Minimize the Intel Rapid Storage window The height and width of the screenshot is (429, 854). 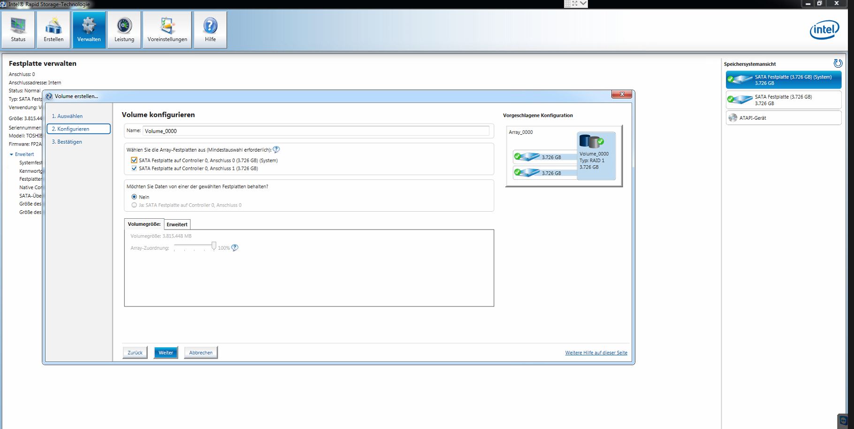[x=808, y=3]
